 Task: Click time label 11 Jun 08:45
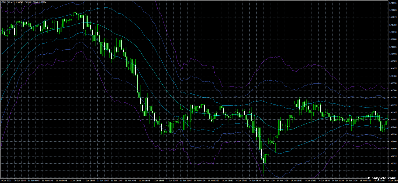point(89,180)
